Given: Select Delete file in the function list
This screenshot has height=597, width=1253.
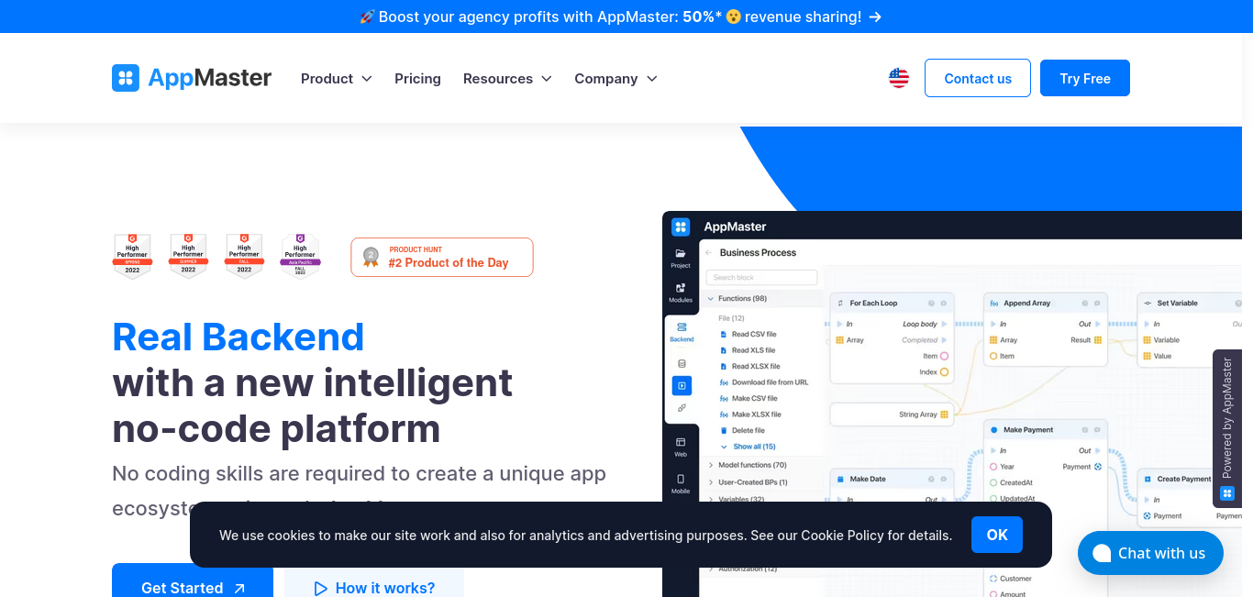Looking at the screenshot, I should tap(742, 430).
